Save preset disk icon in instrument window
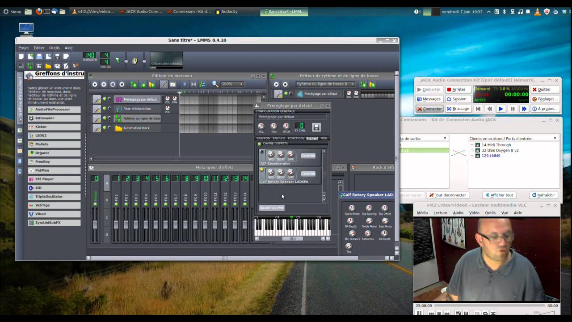This screenshot has width=572, height=322. click(x=316, y=127)
